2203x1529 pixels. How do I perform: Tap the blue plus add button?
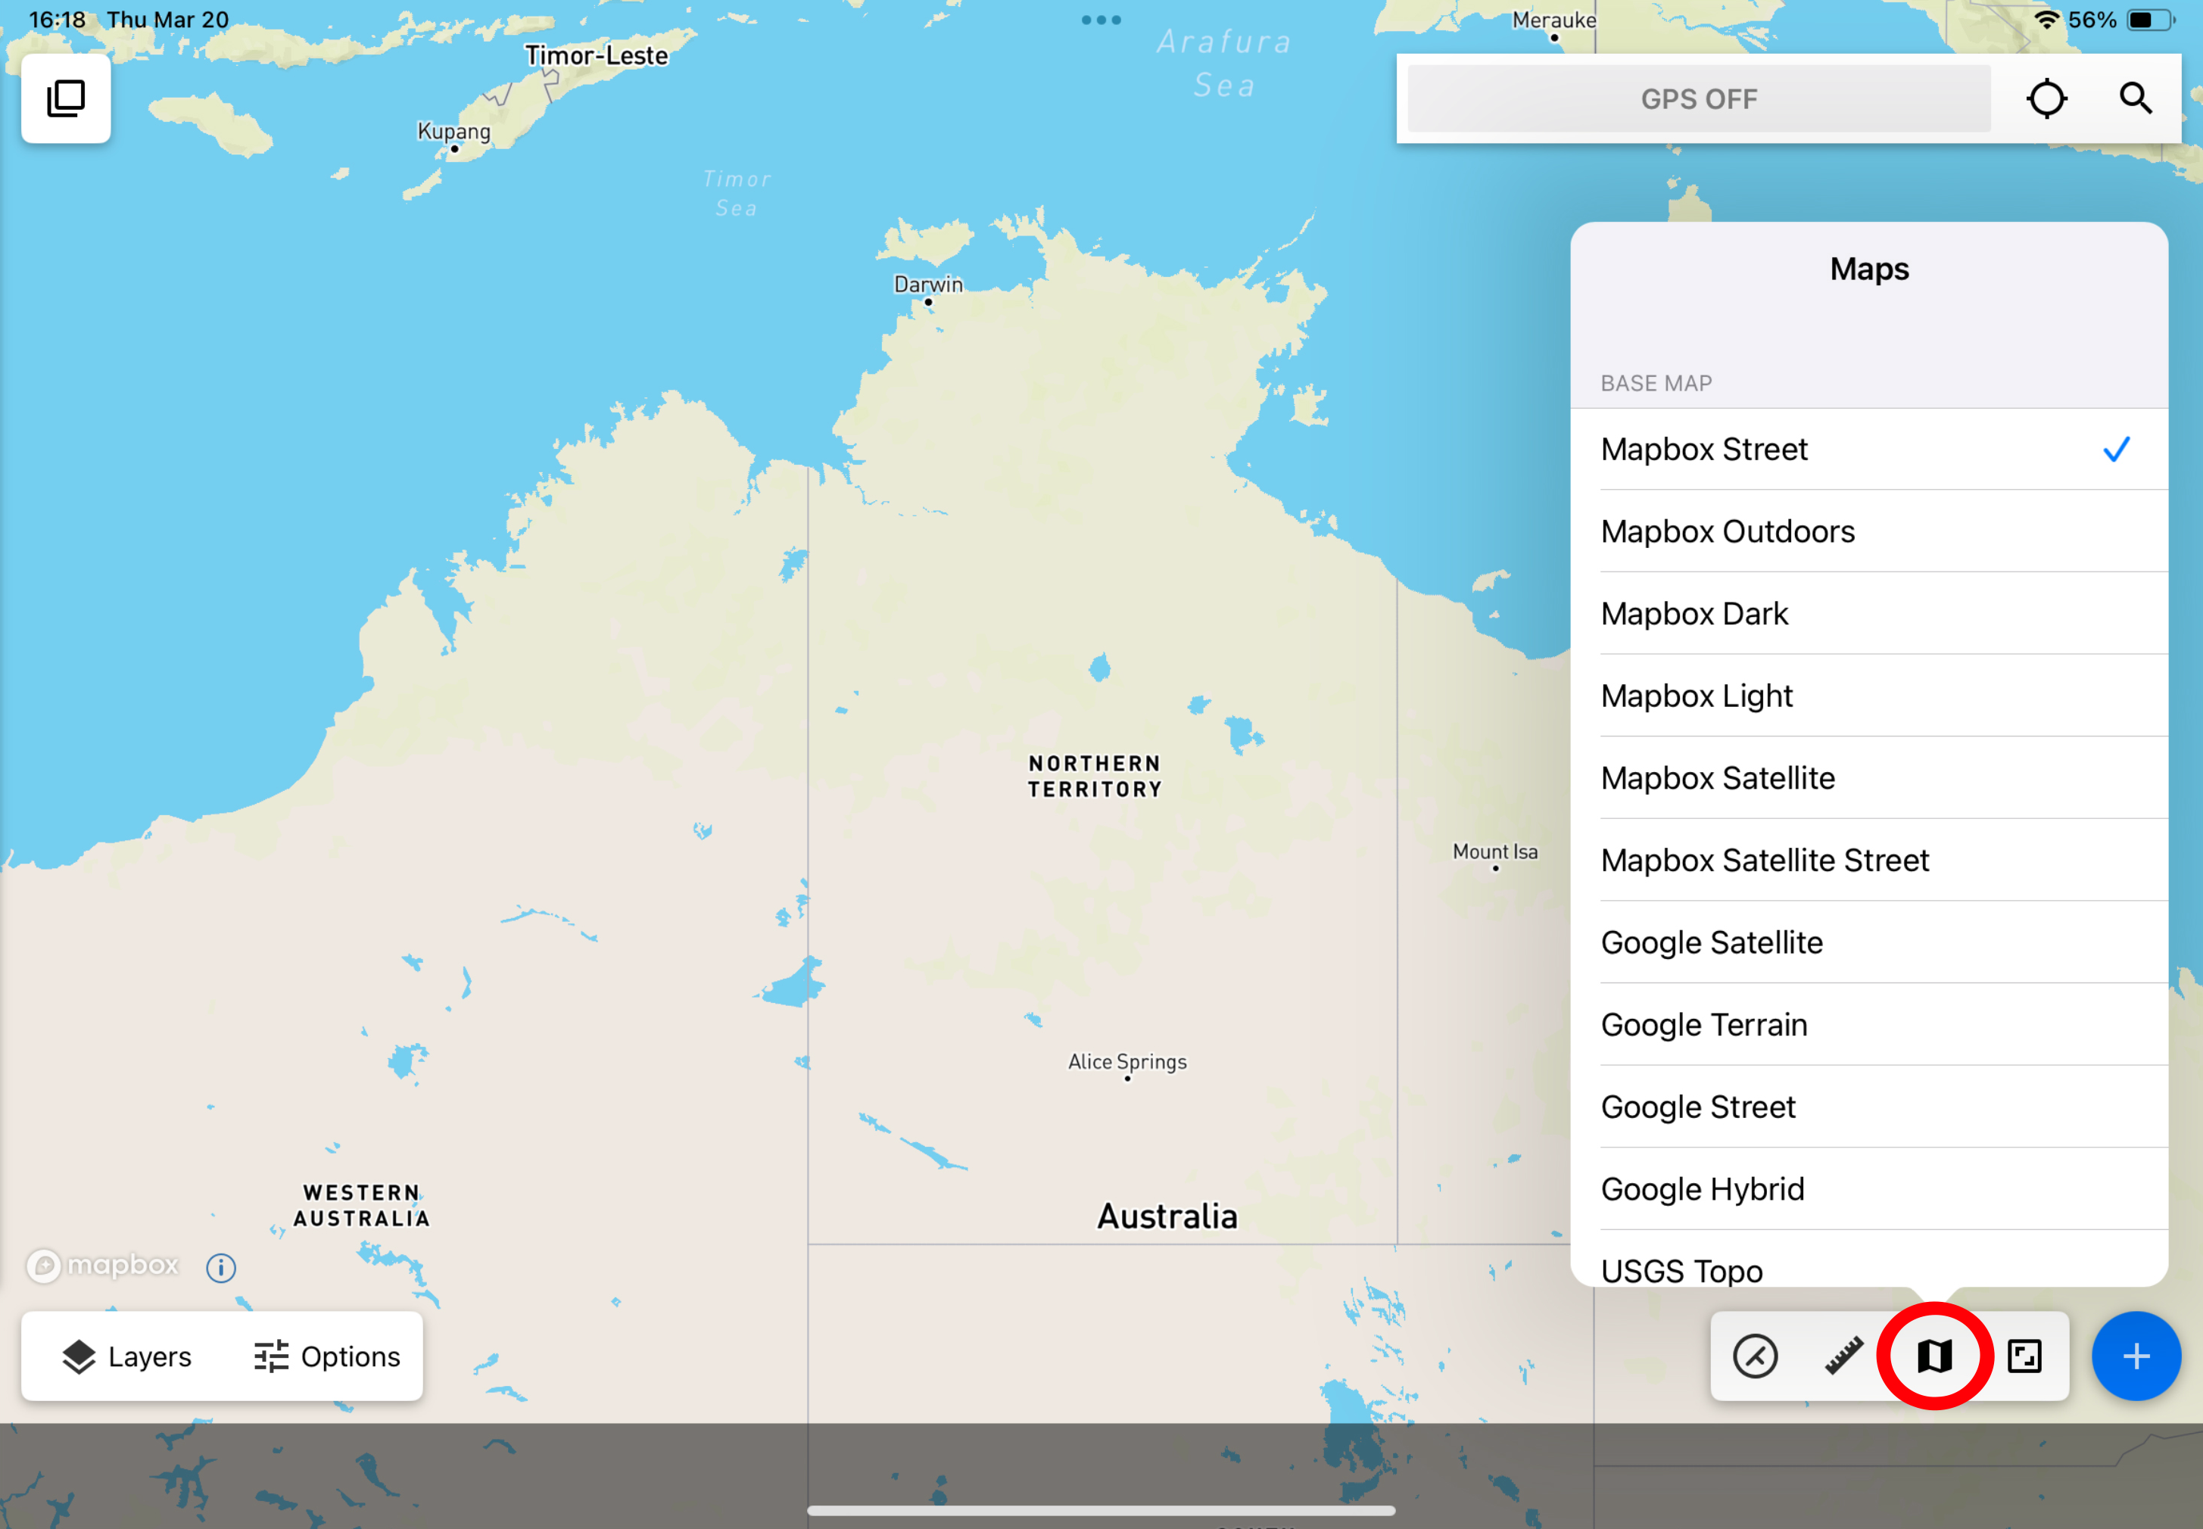(2136, 1356)
